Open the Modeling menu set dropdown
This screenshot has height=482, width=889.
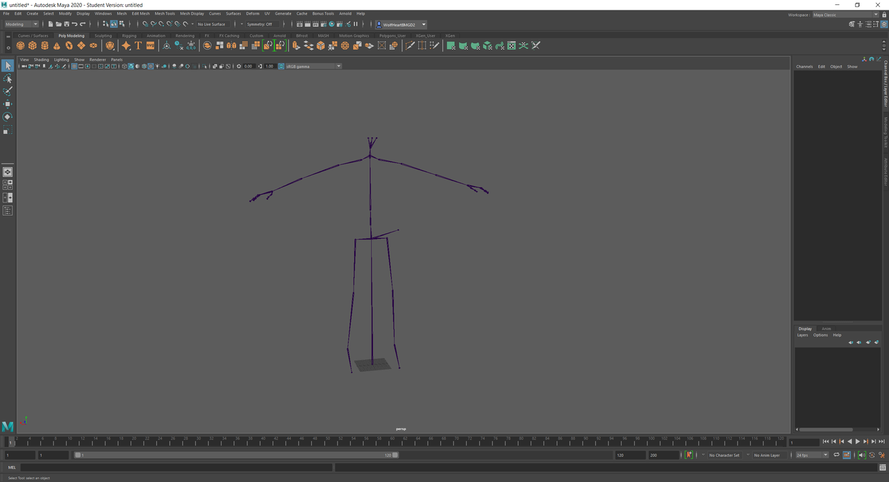point(22,24)
